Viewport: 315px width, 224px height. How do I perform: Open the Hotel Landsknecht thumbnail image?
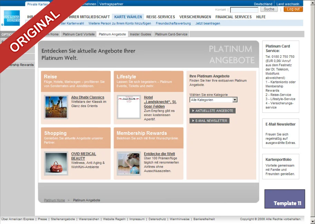click(129, 107)
